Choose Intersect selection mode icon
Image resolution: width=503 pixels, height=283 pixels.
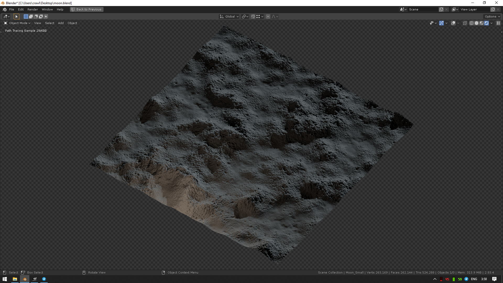click(46, 17)
